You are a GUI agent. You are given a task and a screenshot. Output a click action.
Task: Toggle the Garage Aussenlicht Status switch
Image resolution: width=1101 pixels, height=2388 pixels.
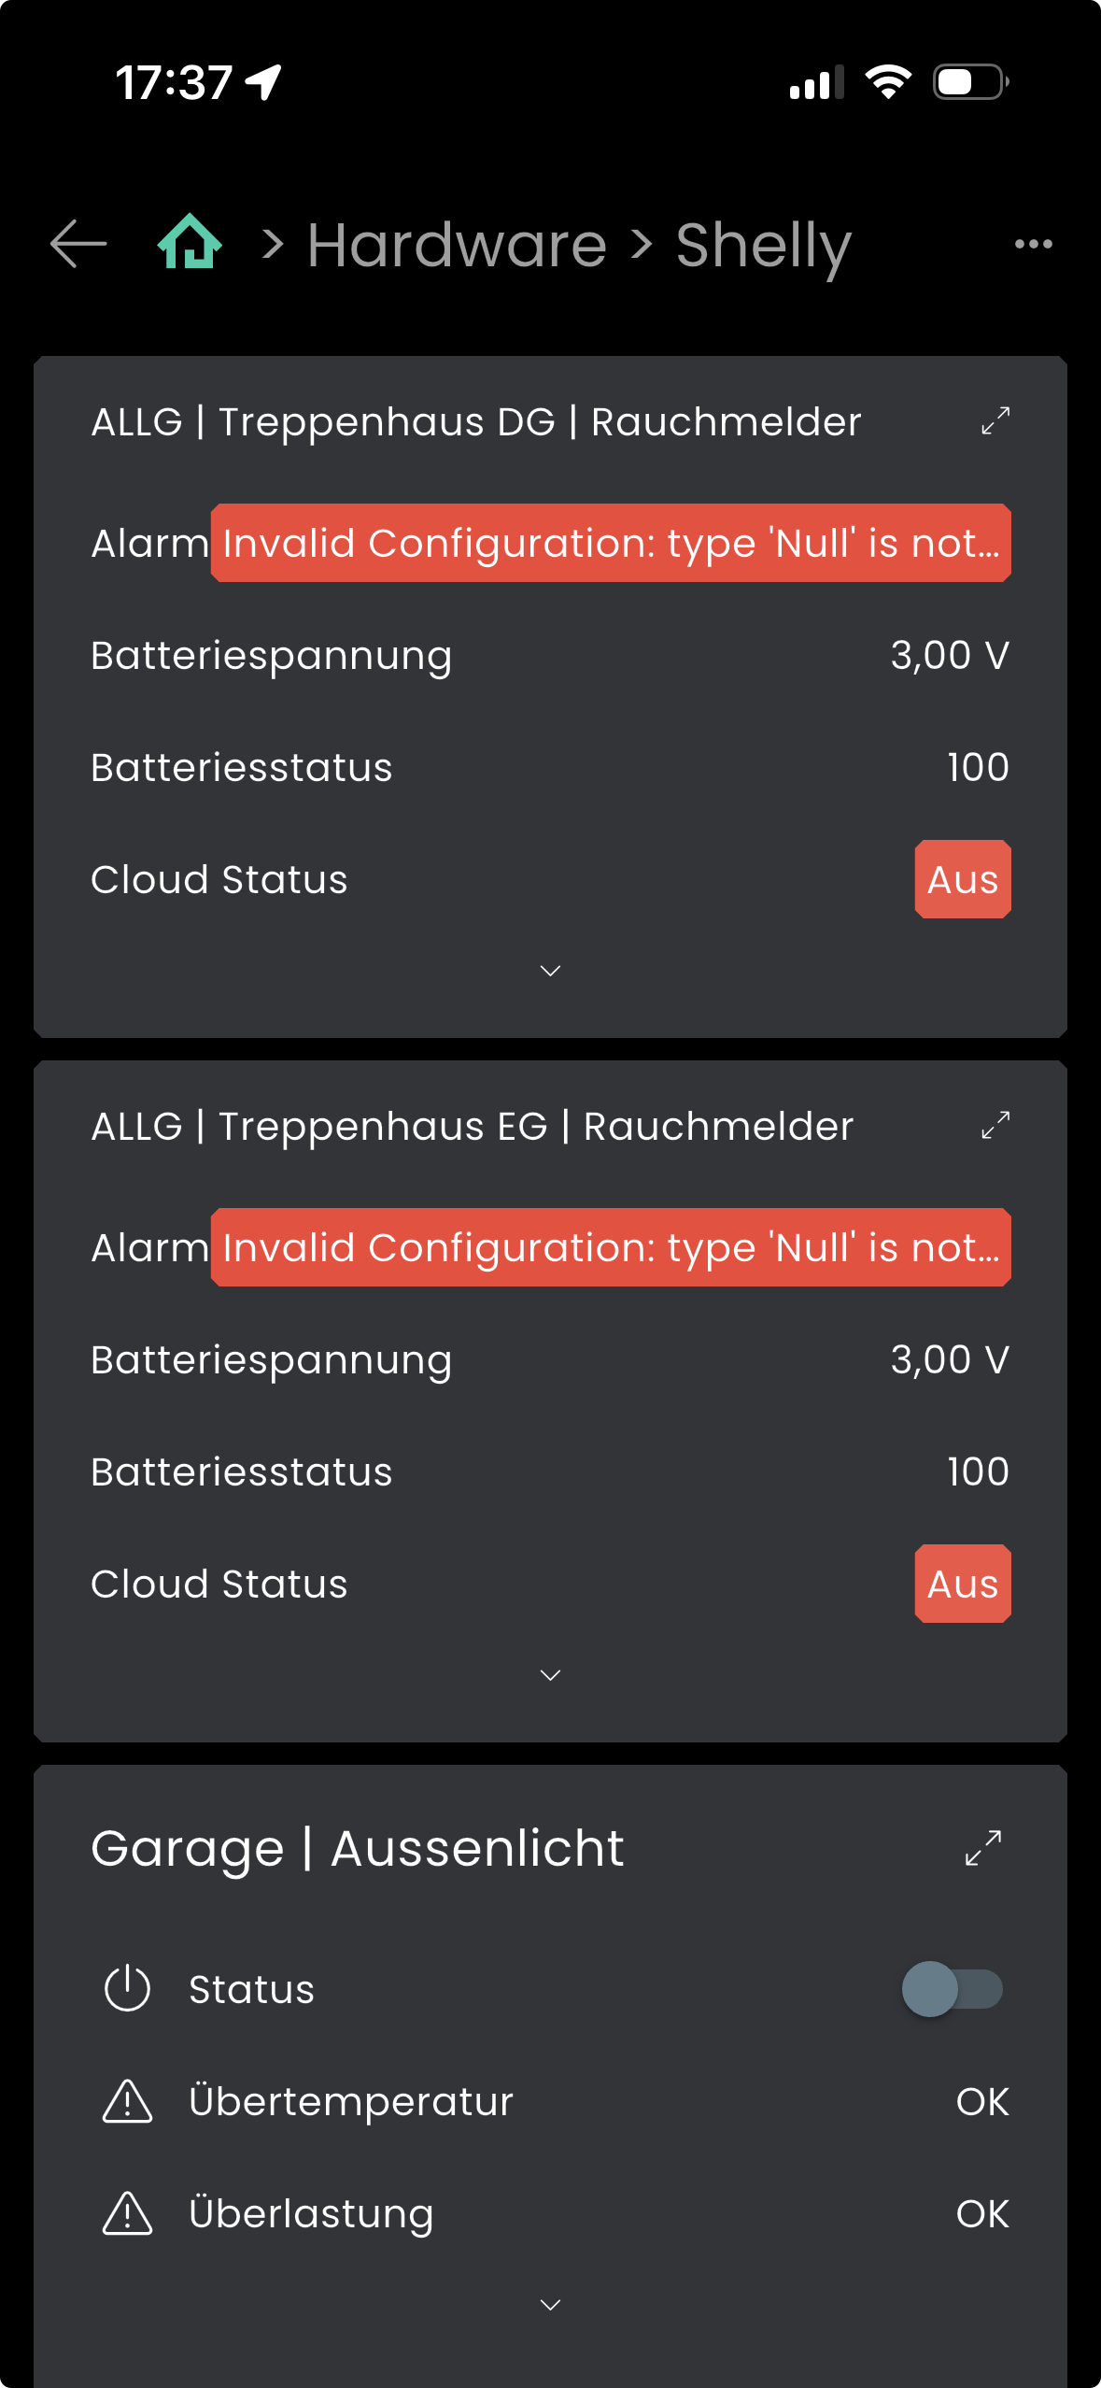[952, 1988]
